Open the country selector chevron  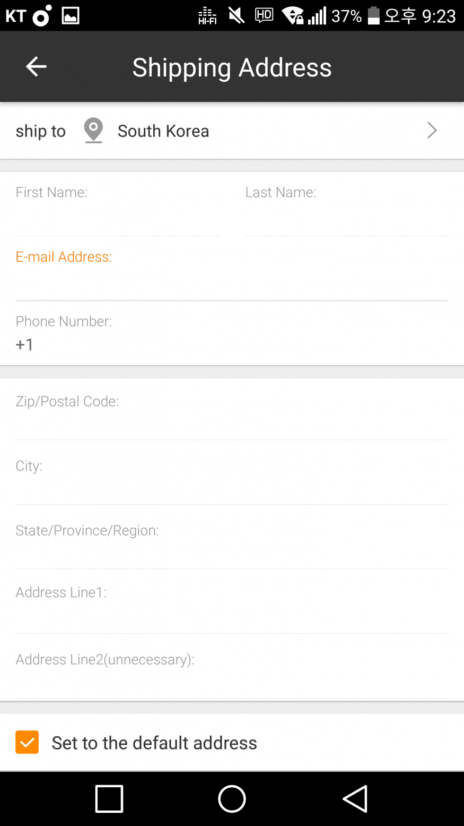432,131
